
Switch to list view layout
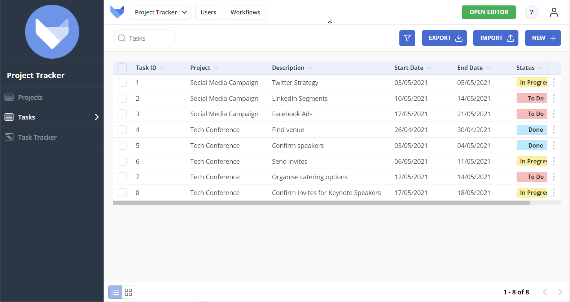[115, 292]
